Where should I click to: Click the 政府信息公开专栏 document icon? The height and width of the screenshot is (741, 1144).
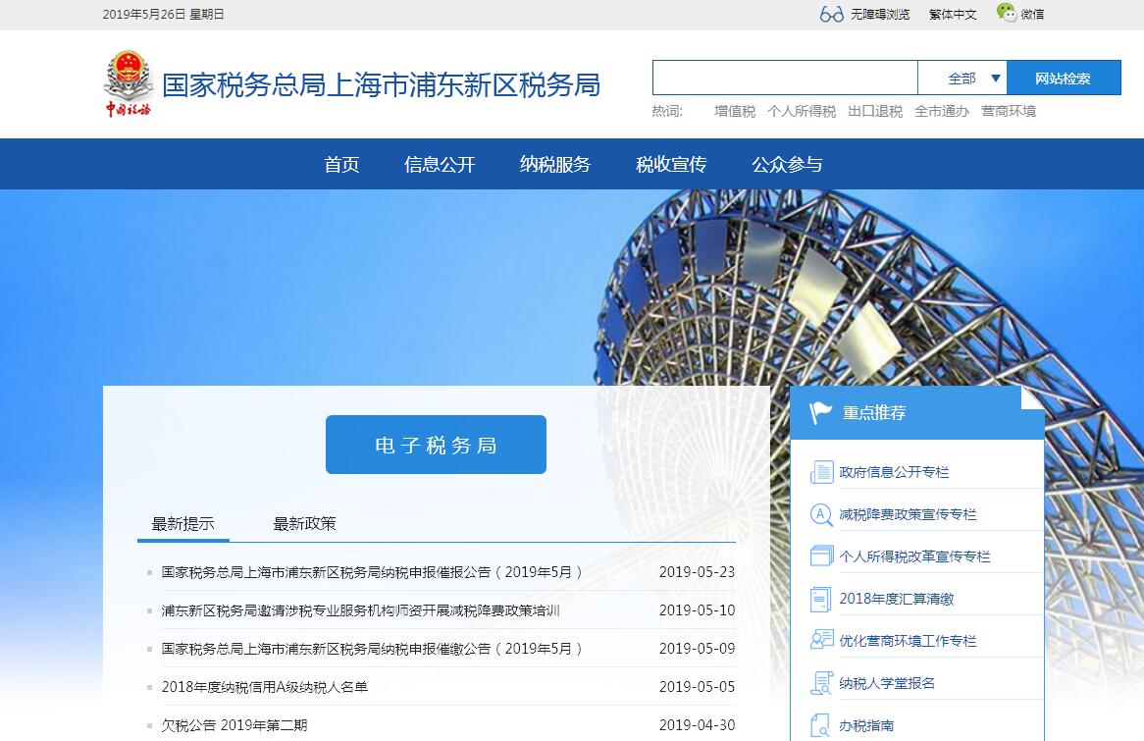[x=821, y=472]
